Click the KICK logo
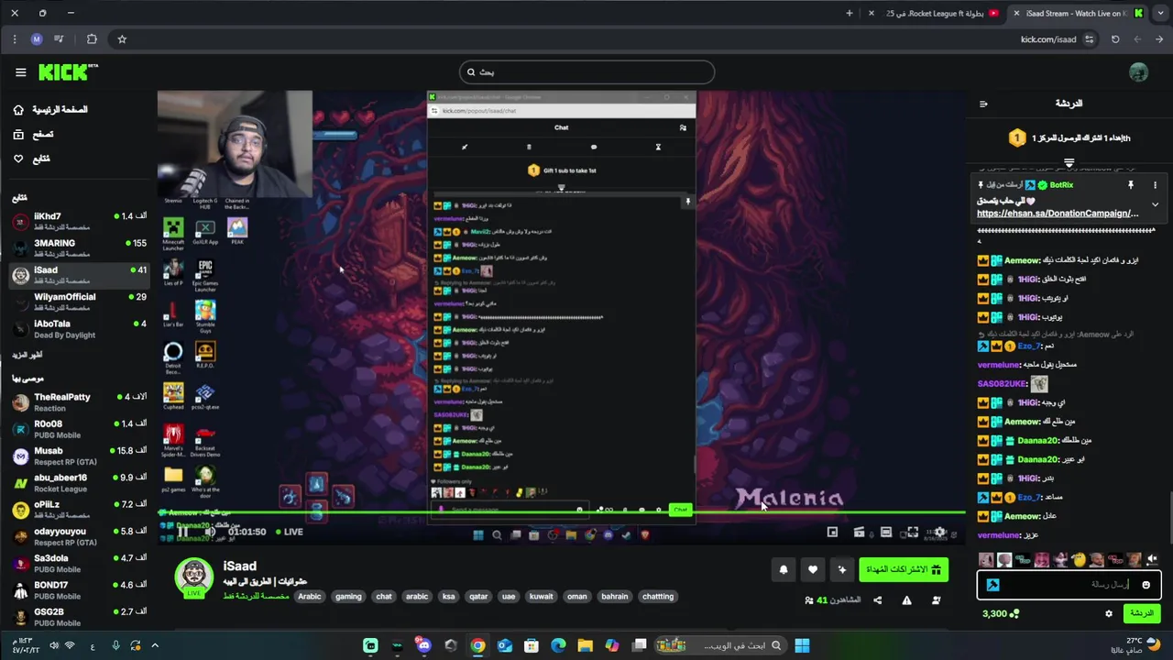1173x660 pixels. [x=67, y=71]
